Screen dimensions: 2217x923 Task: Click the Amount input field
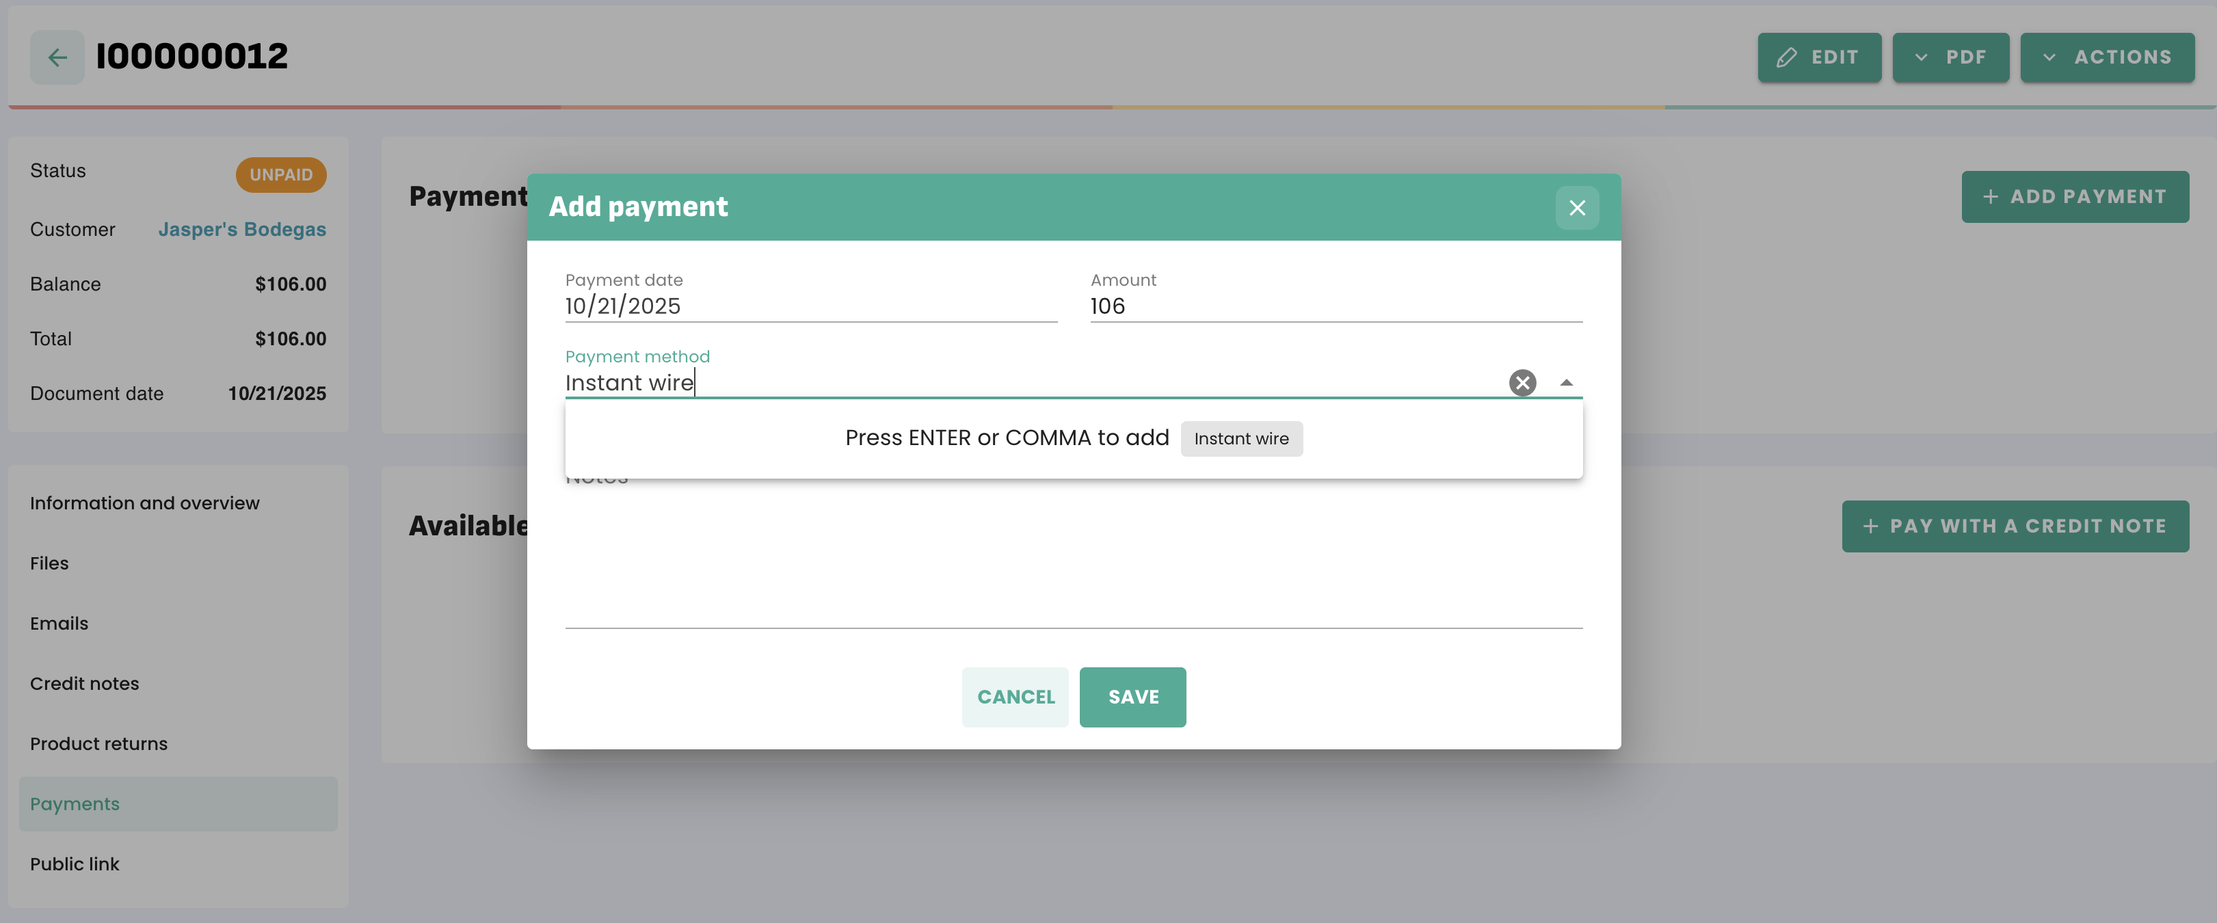[1335, 306]
